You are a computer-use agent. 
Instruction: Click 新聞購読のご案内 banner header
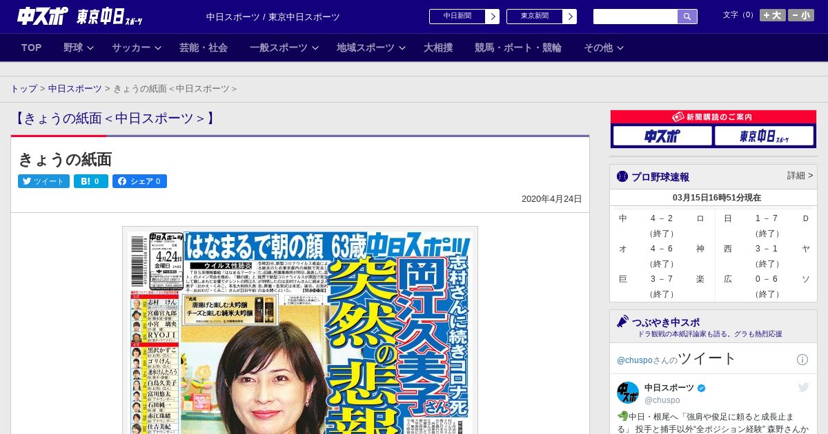click(713, 117)
